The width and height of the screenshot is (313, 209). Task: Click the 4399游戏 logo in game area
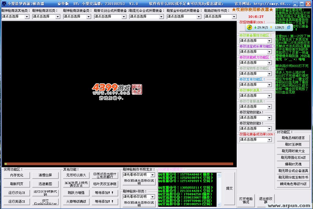tap(117, 89)
